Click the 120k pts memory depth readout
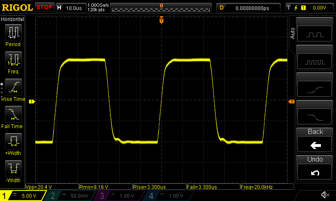This screenshot has width=336, height=201. 96,10
